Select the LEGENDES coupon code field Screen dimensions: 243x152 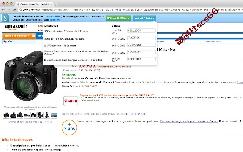point(141,59)
